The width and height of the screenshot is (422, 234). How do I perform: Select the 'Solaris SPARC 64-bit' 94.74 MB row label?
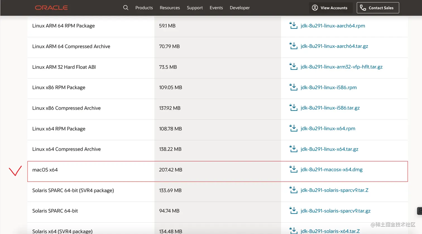[x=55, y=211]
